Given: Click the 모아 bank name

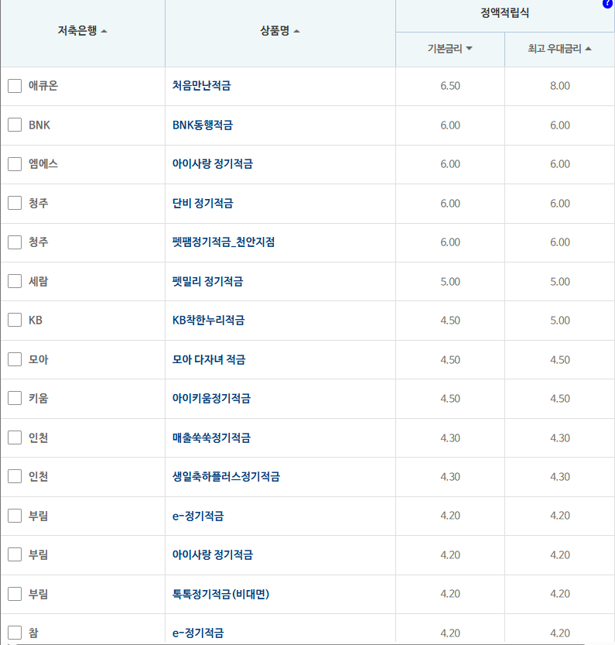Looking at the screenshot, I should point(38,359).
